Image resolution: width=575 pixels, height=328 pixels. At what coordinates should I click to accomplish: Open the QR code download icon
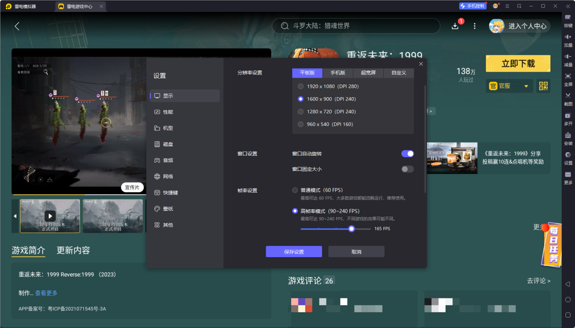tap(543, 85)
